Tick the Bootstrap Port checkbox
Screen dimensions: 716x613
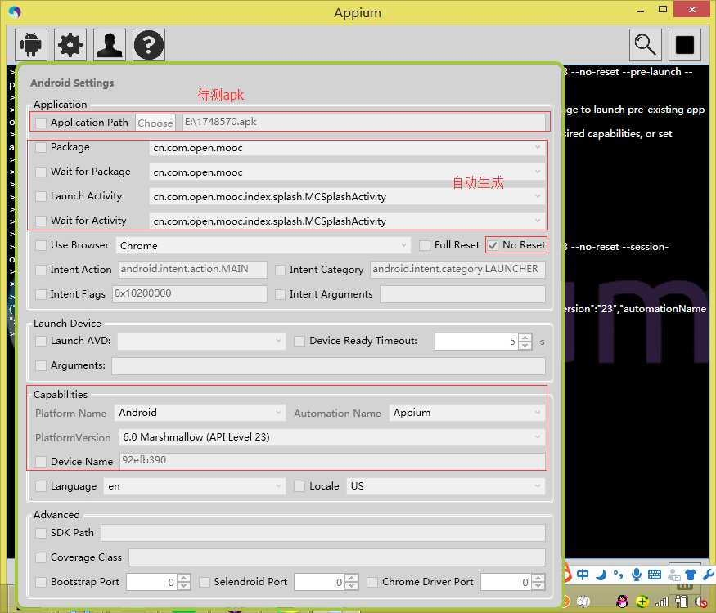[x=41, y=582]
